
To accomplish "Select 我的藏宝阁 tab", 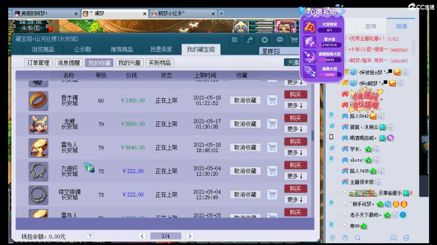I will (x=201, y=49).
